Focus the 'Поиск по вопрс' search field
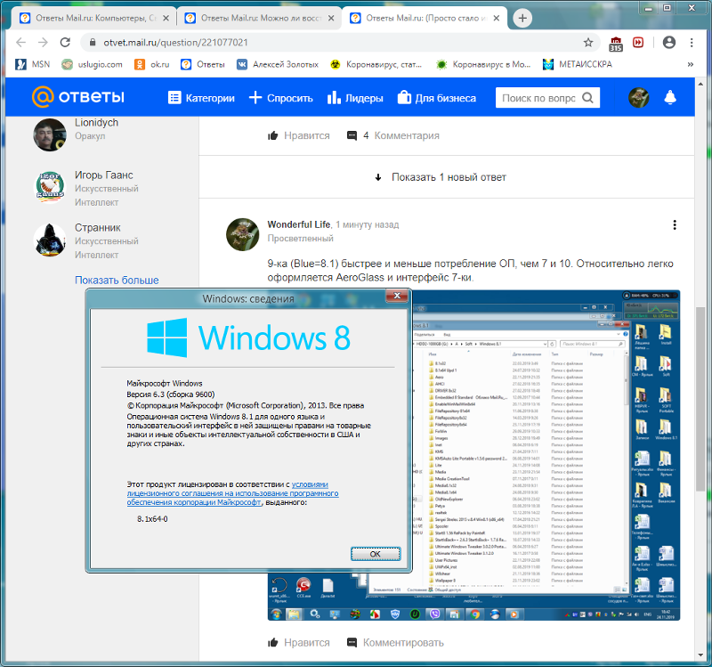The width and height of the screenshot is (712, 667). (538, 98)
